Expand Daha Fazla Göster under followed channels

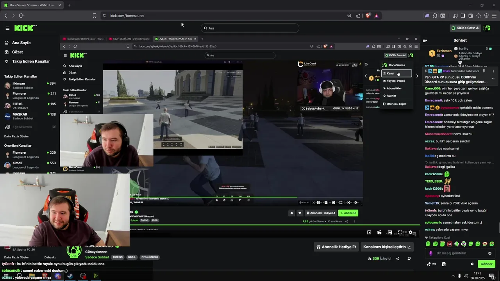point(16,136)
